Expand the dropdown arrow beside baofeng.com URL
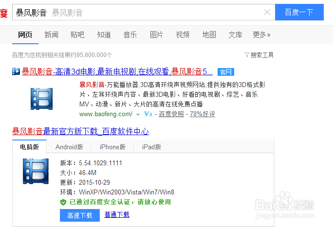 coord(138,114)
